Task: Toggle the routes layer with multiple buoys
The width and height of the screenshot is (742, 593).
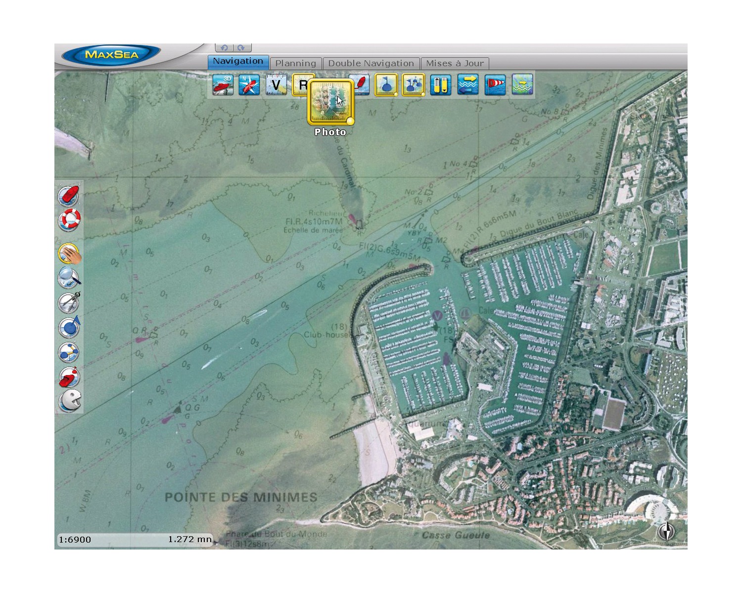Action: pyautogui.click(x=413, y=85)
